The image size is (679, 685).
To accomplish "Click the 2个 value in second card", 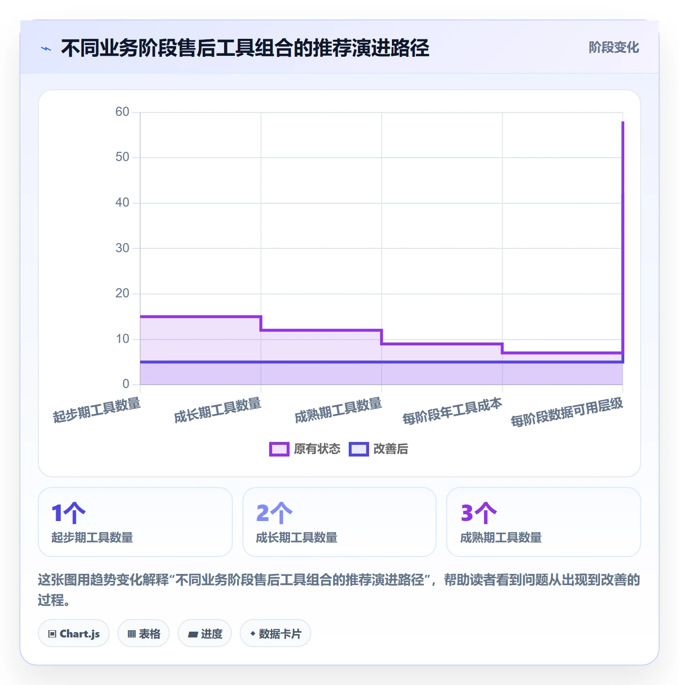I will pos(274,513).
